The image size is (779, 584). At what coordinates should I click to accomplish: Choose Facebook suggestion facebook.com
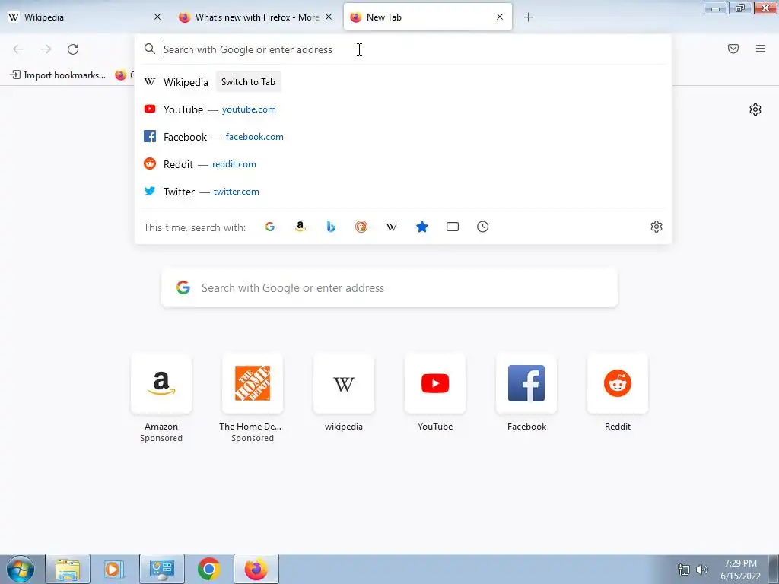pos(403,137)
